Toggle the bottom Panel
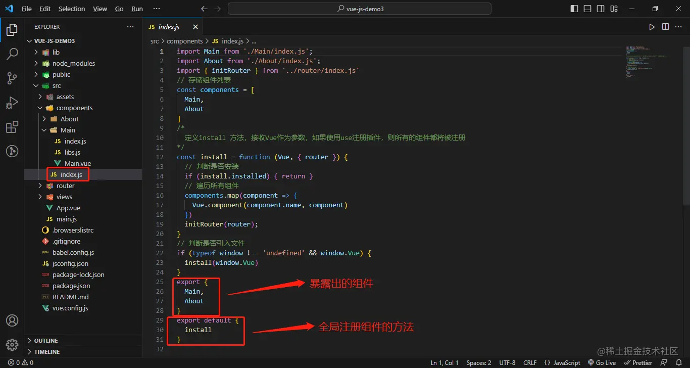The height and width of the screenshot is (368, 690). 587,9
